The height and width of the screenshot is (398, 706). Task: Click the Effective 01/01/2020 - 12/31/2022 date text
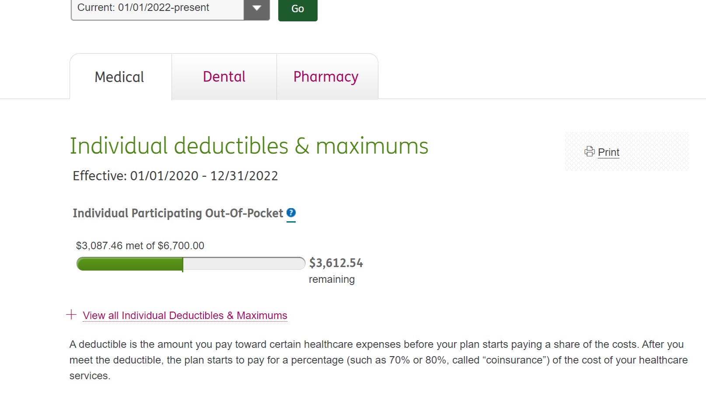point(175,176)
